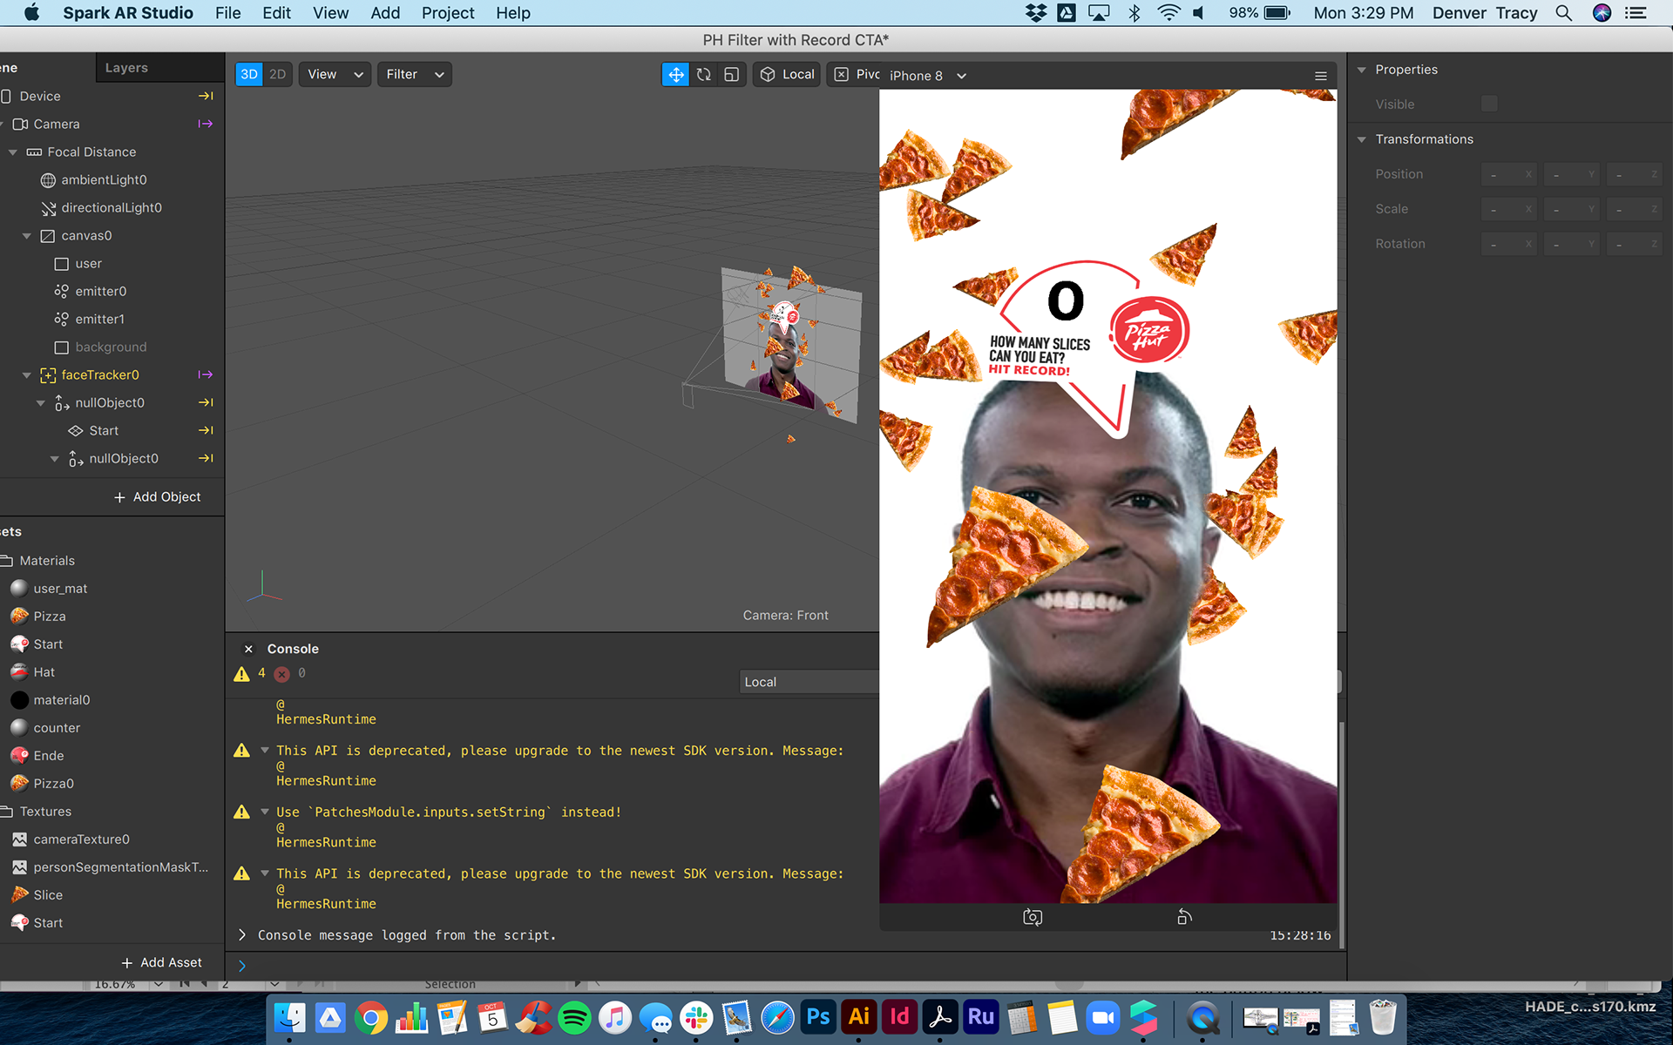Click the Position X field

point(1508,174)
